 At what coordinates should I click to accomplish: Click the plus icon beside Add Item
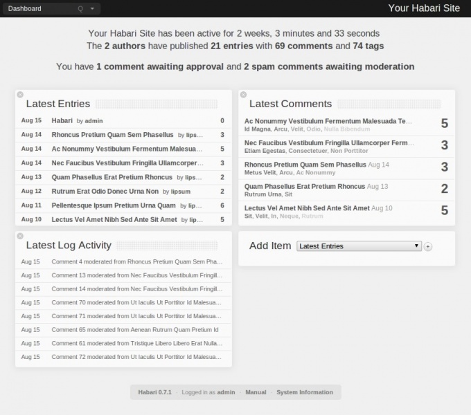(x=428, y=246)
